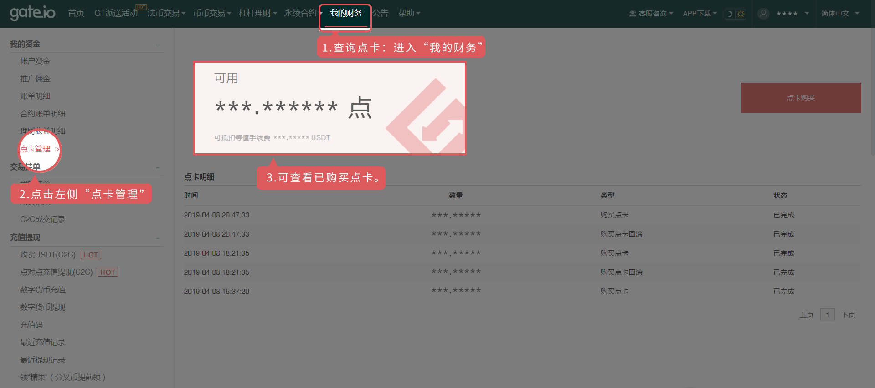Open GT派送活动 in the top navigation
The image size is (875, 388).
click(x=116, y=13)
